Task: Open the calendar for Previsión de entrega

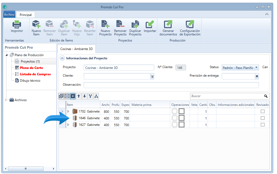Action: tap(257, 76)
